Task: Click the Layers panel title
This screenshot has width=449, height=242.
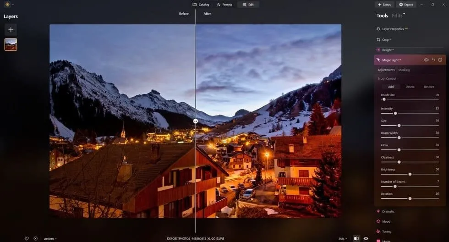Action: pos(11,16)
